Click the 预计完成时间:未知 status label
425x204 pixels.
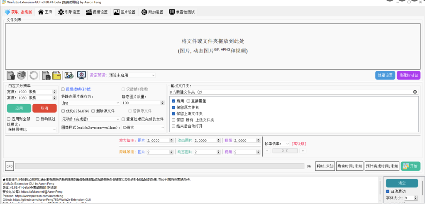382,166
